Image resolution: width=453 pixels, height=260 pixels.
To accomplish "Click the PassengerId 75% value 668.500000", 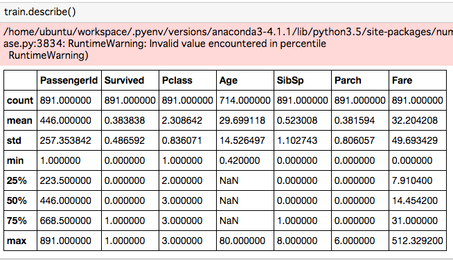I will tap(66, 221).
